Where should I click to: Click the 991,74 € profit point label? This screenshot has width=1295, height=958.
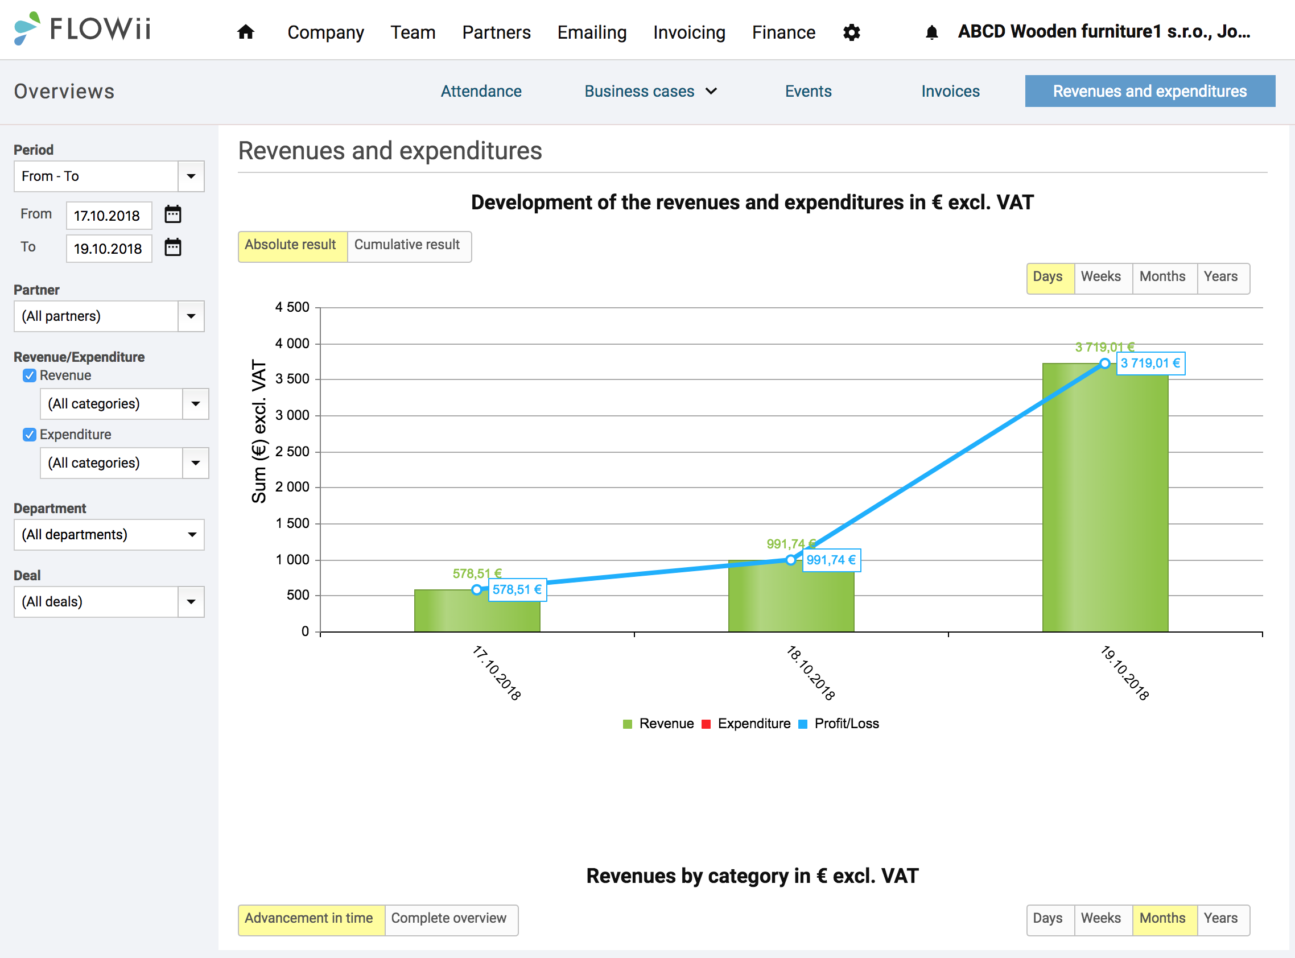click(832, 560)
